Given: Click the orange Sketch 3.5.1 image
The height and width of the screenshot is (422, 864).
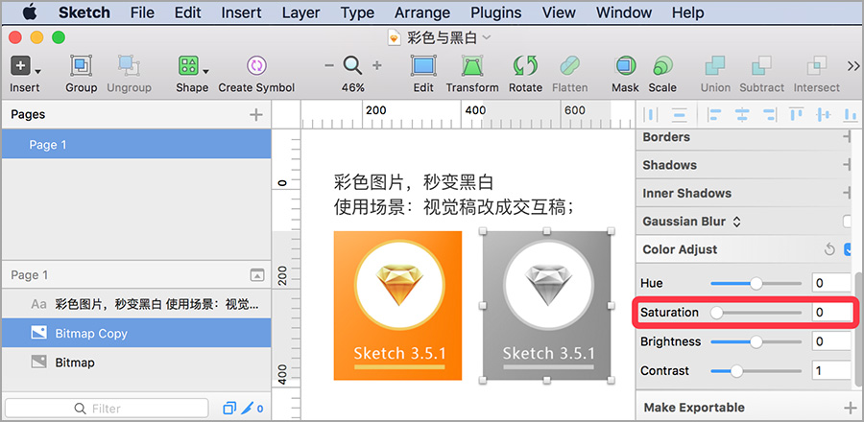Looking at the screenshot, I should (x=397, y=305).
